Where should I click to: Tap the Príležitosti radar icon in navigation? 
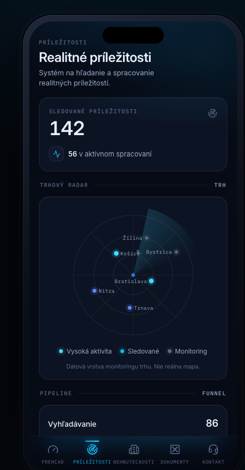click(92, 449)
